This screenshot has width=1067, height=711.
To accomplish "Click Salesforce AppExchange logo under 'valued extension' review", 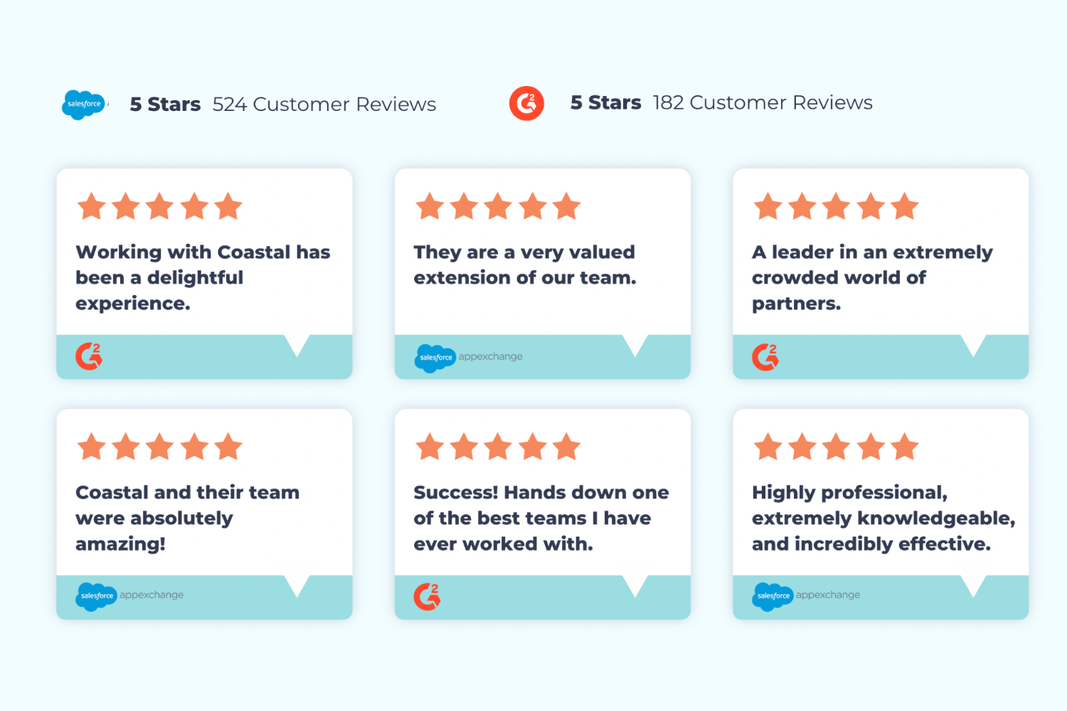I will pos(469,357).
